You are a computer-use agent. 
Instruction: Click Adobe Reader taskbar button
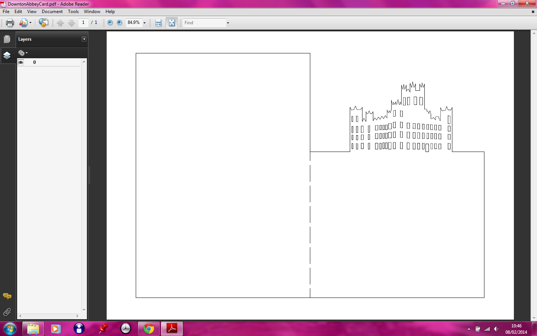tap(172, 329)
